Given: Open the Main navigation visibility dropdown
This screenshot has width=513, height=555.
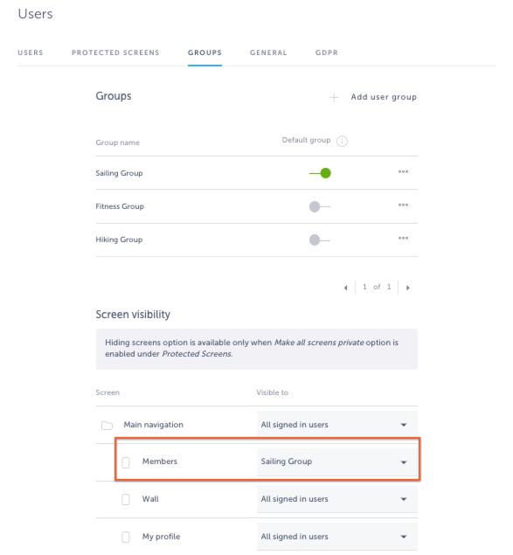Looking at the screenshot, I should pos(336,425).
